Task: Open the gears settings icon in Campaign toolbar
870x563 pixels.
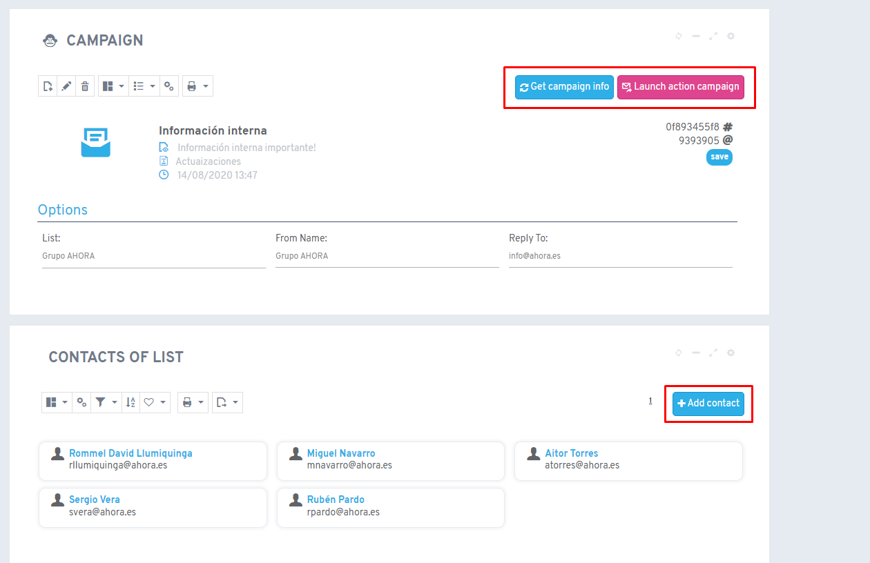Action: (169, 86)
